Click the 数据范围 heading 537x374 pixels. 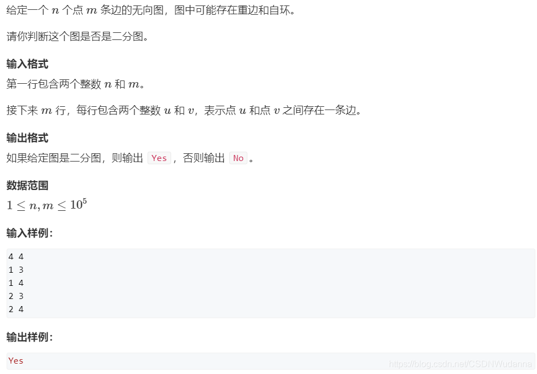[27, 185]
